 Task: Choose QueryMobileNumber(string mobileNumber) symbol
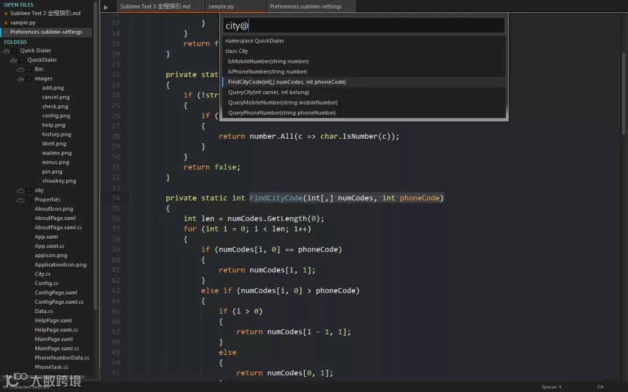pyautogui.click(x=363, y=102)
